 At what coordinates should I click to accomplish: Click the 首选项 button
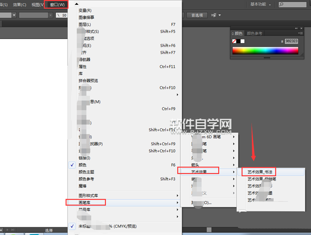point(197,15)
